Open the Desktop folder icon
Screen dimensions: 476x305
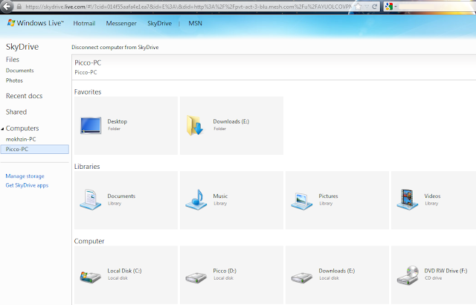pos(91,125)
